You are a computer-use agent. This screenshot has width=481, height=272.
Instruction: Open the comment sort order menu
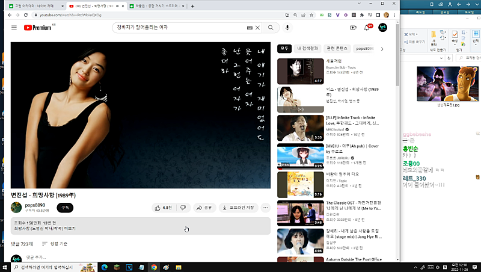[55, 244]
